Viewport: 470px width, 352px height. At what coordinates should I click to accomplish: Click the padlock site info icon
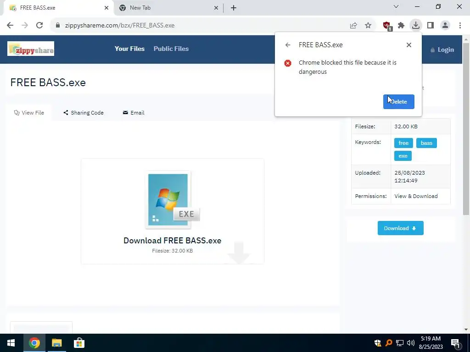click(58, 26)
